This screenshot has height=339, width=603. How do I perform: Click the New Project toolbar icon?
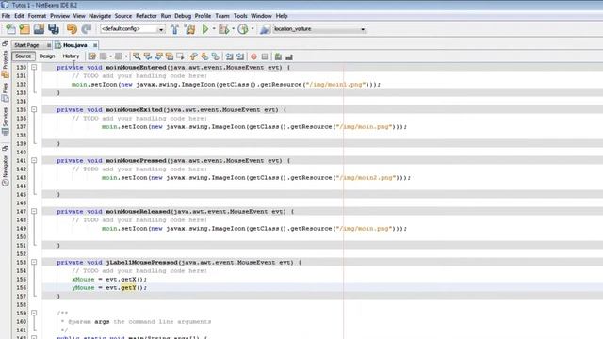click(x=24, y=29)
